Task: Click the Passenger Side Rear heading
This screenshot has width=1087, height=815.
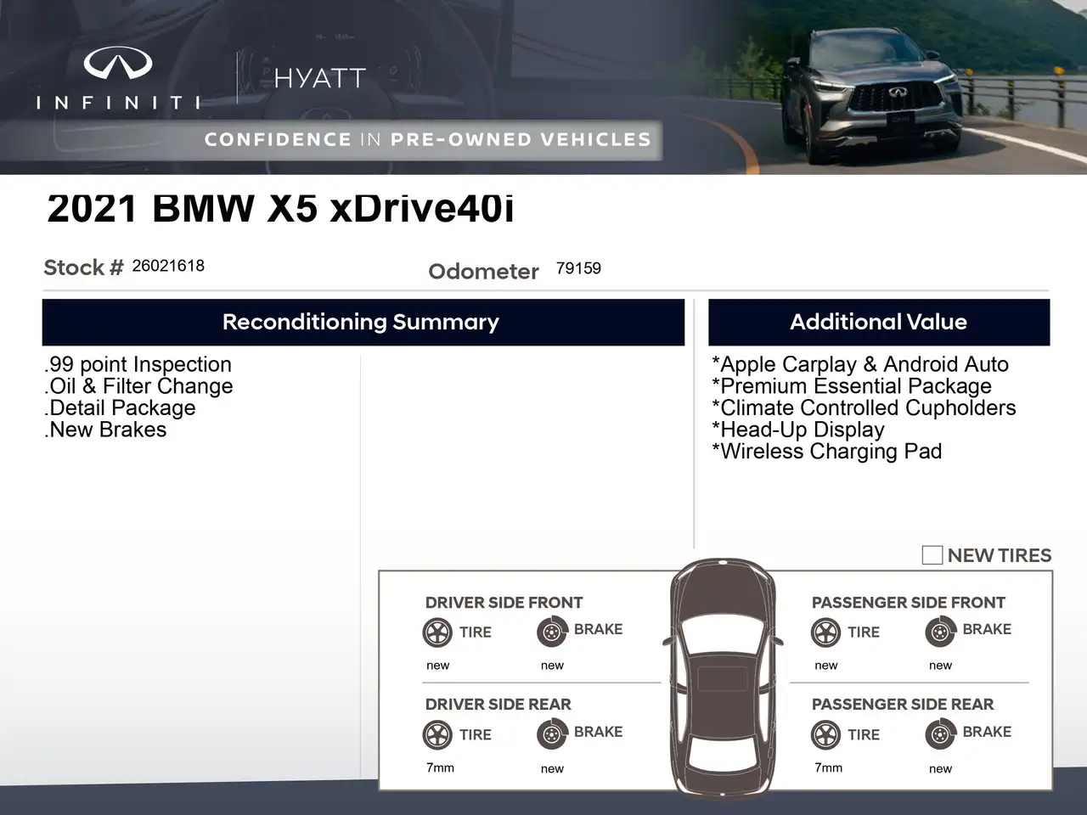Action: tap(903, 705)
